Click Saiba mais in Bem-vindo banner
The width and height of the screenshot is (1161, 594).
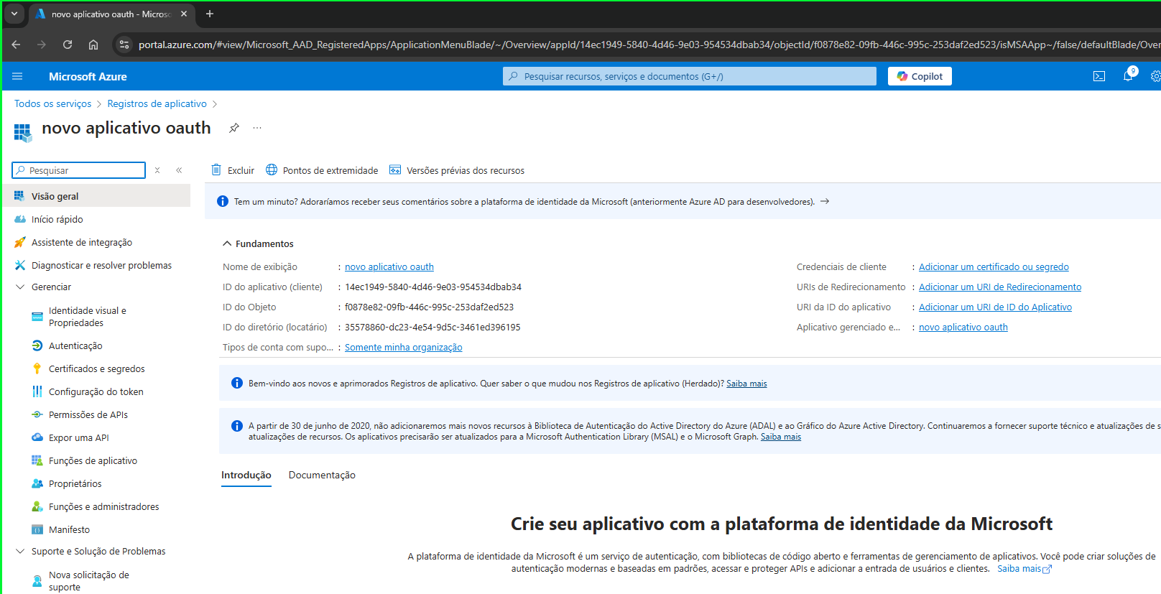[x=746, y=384]
